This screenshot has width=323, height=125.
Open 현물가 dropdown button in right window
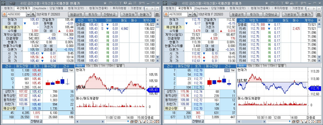(x=306, y=15)
